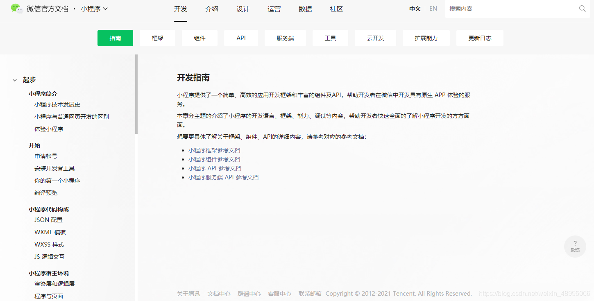
Task: Open the 小程序 dropdown in header
Action: coord(94,9)
